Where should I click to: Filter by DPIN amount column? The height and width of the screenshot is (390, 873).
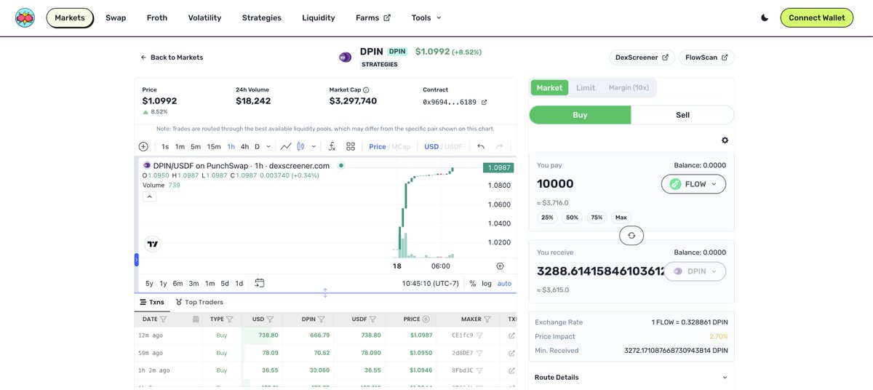pyautogui.click(x=322, y=319)
